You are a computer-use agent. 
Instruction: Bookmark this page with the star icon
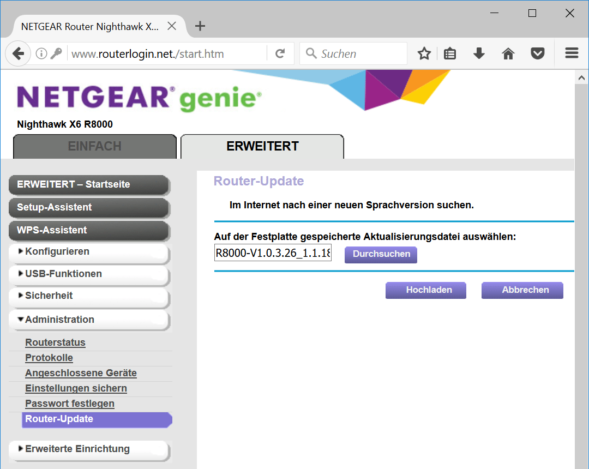pos(424,53)
